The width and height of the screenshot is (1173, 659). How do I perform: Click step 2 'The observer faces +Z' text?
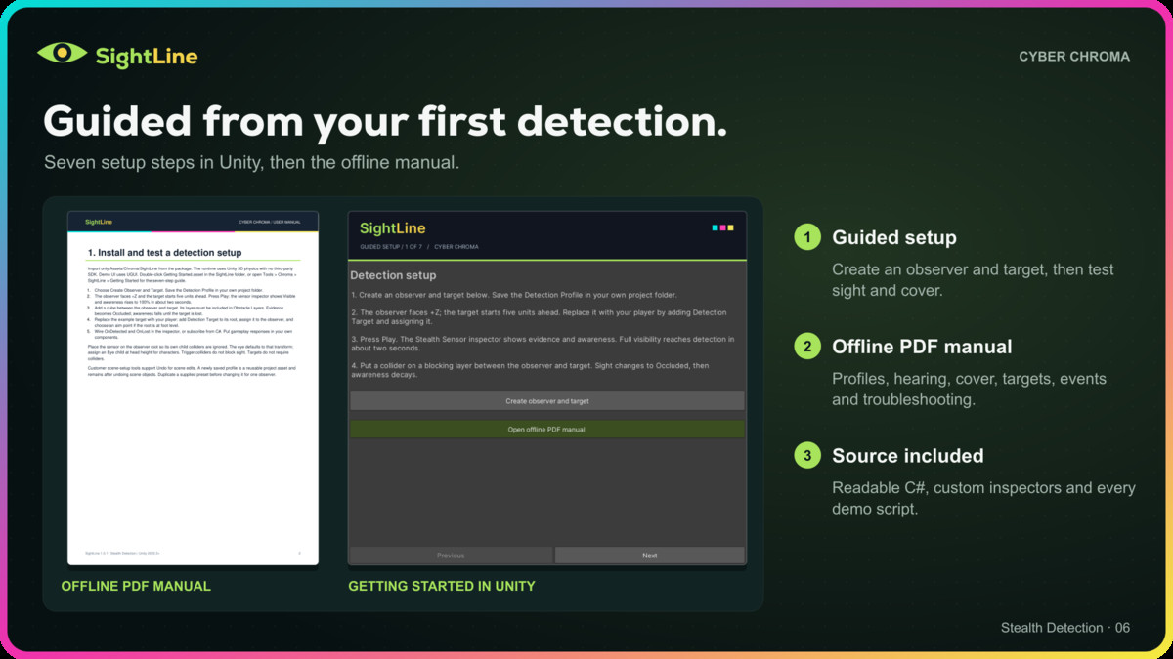pyautogui.click(x=539, y=318)
